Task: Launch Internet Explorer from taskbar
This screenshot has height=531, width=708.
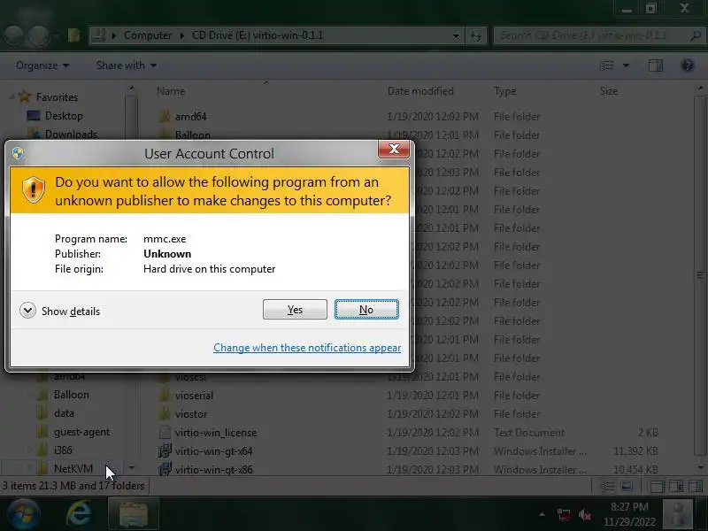Action: 79,514
